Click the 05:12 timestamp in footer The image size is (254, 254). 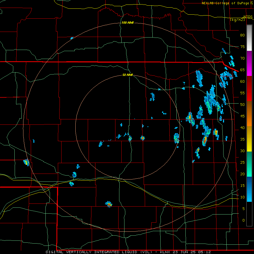tap(204, 252)
